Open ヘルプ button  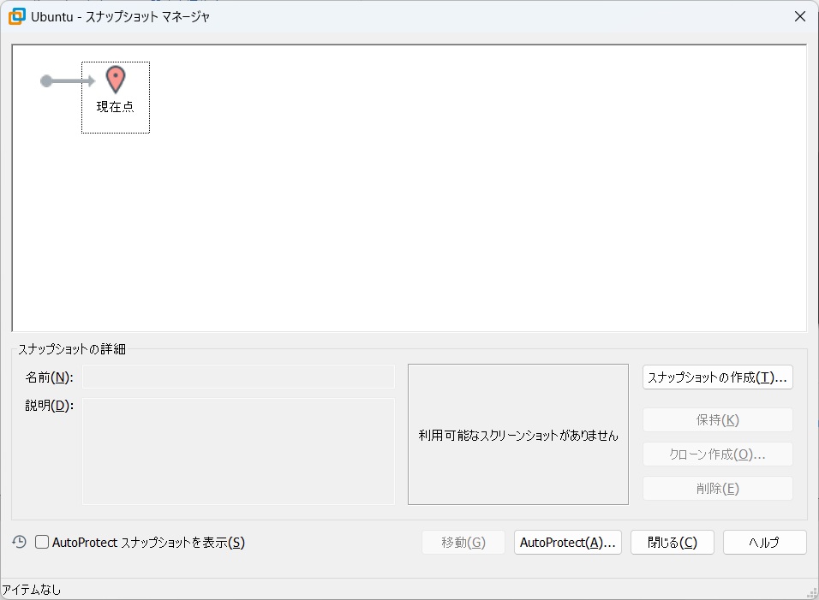click(x=765, y=543)
